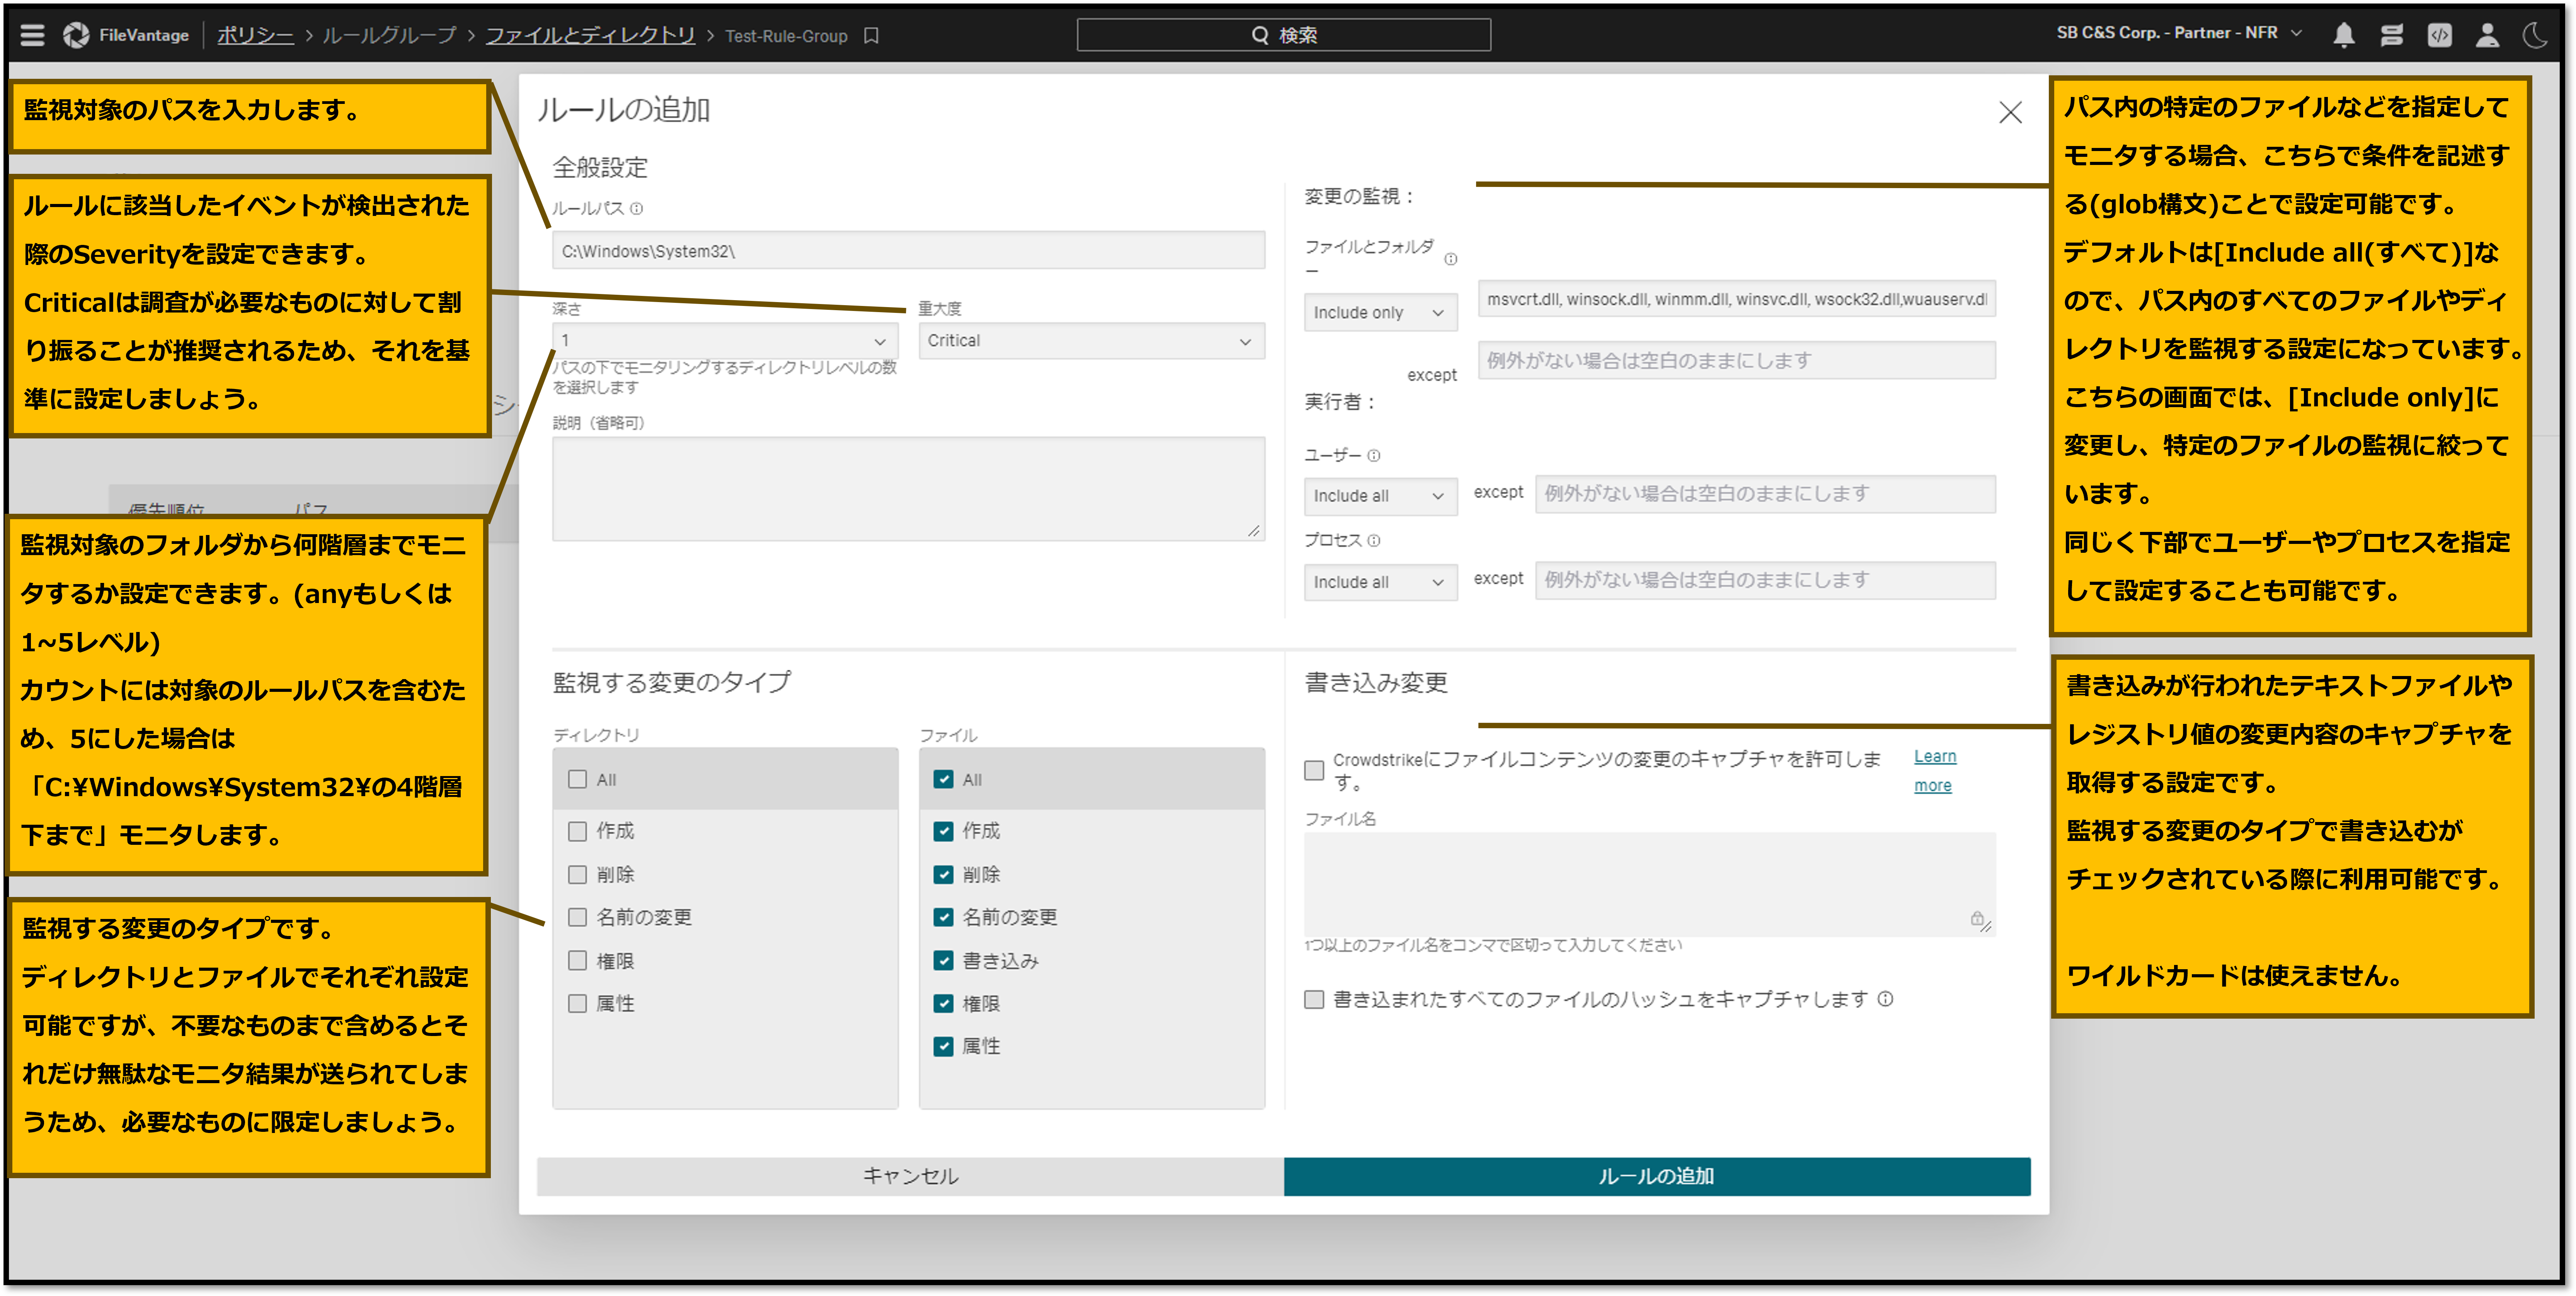Bookmark the Test-Rule-Group page
Screen dimensions: 2576x1296
pyautogui.click(x=871, y=36)
